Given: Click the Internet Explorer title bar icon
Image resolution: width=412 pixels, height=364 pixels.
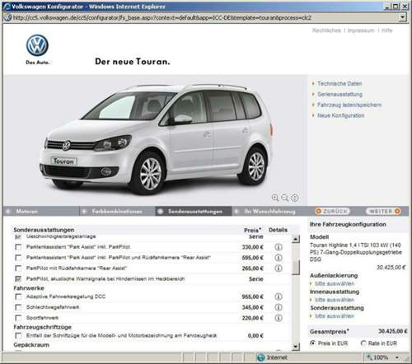Looking at the screenshot, I should [x=7, y=7].
